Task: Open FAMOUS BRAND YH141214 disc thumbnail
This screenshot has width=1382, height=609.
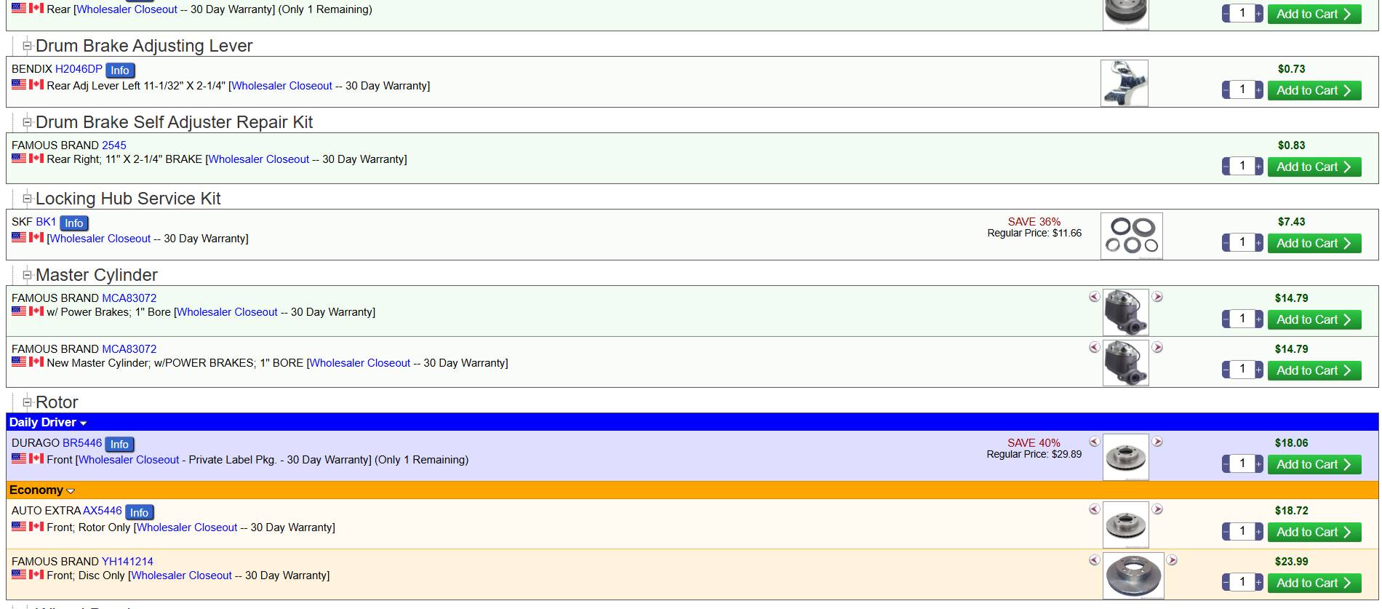Action: [1133, 576]
